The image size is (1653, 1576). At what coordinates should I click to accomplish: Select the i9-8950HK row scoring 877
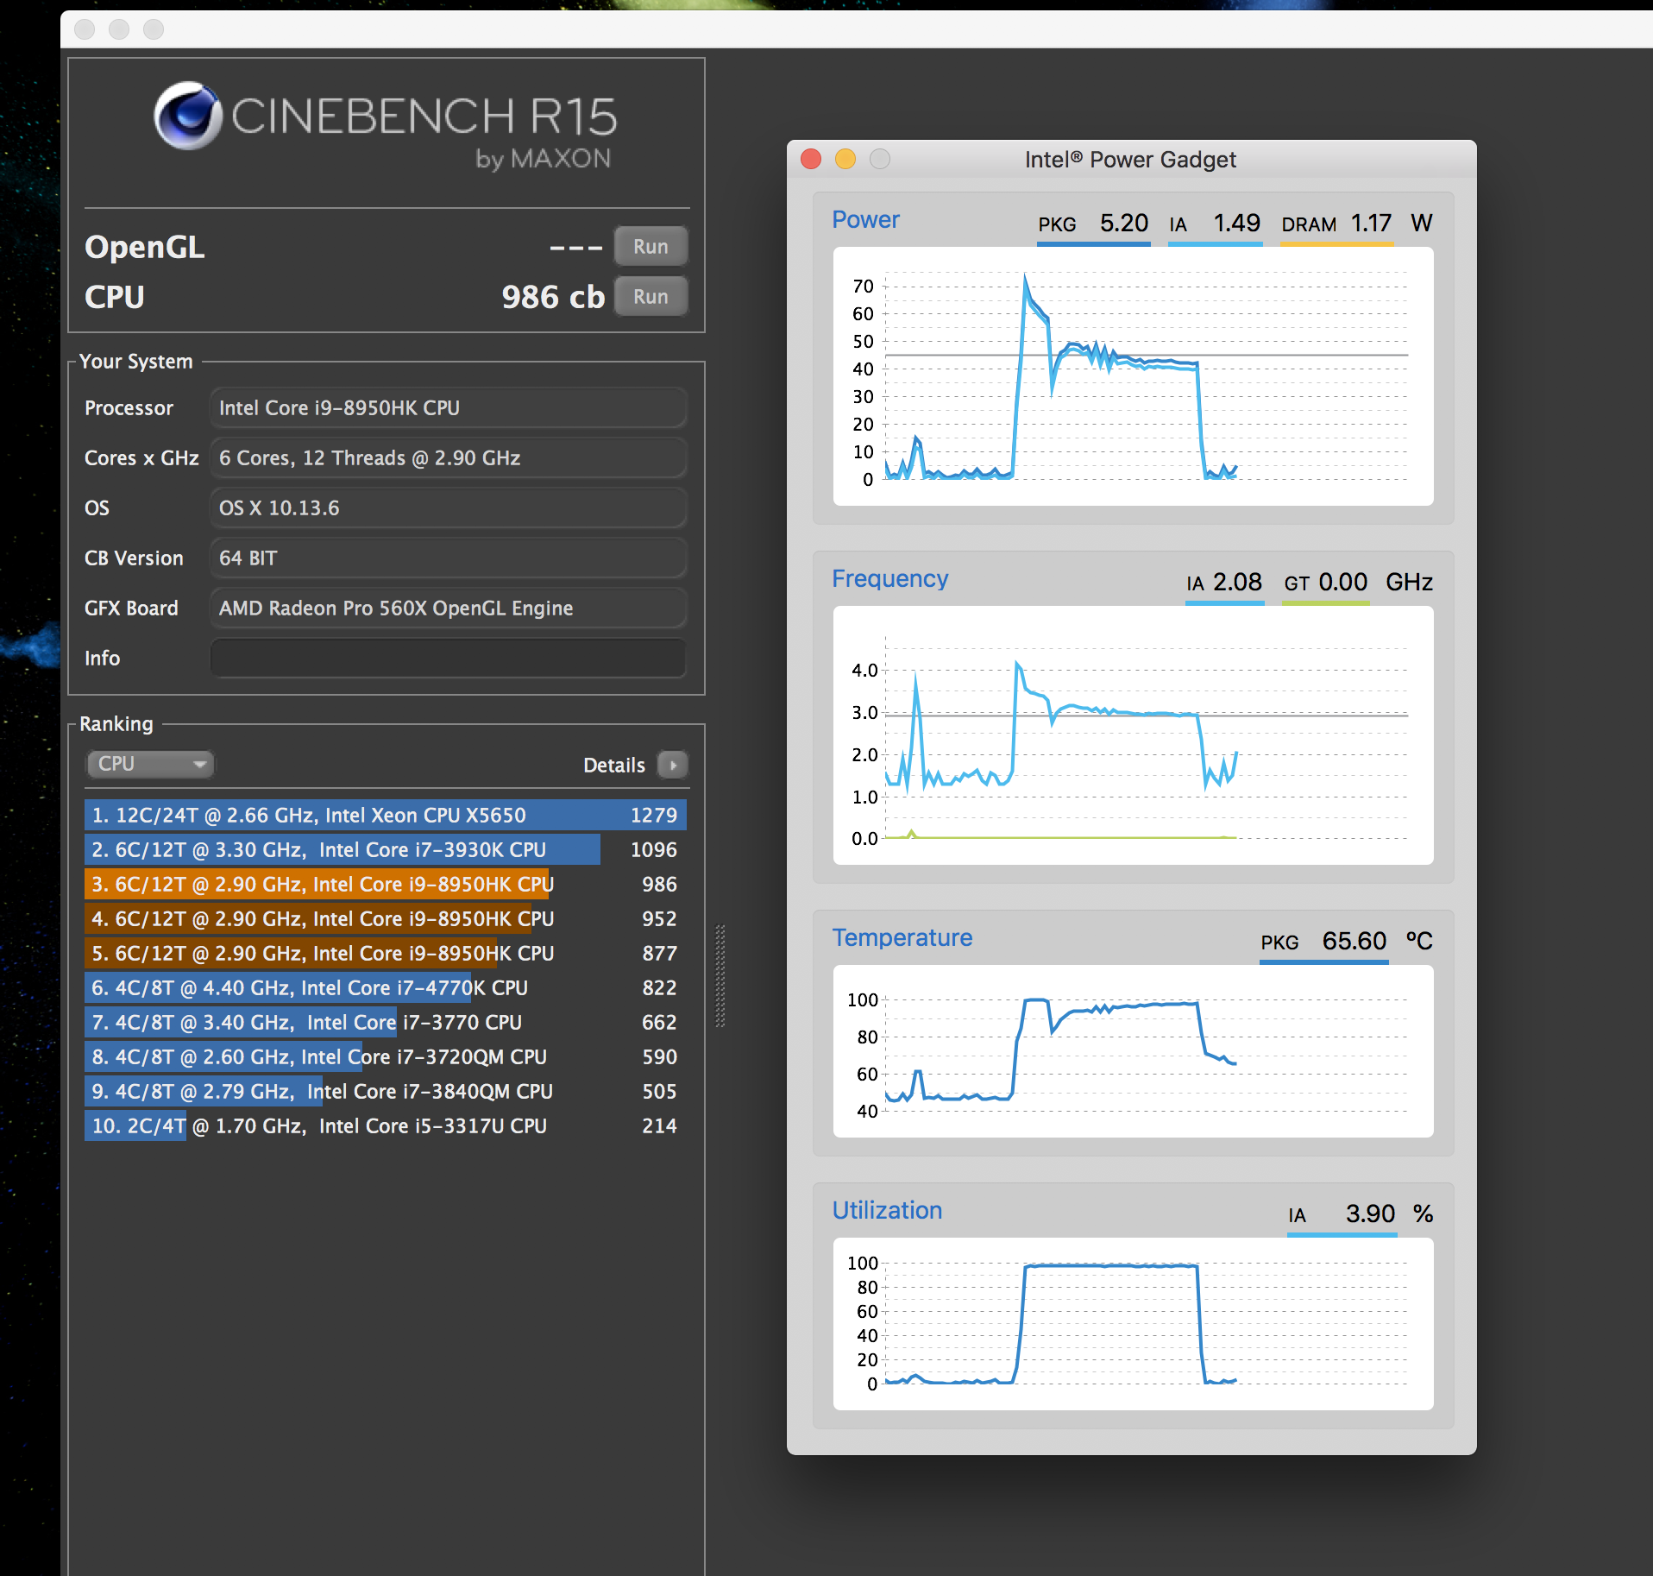pos(386,954)
